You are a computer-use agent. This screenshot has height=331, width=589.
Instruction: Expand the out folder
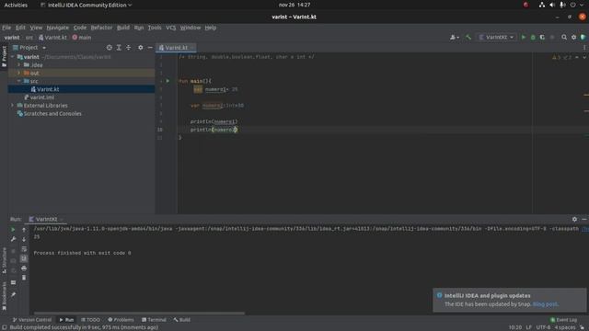coord(19,73)
